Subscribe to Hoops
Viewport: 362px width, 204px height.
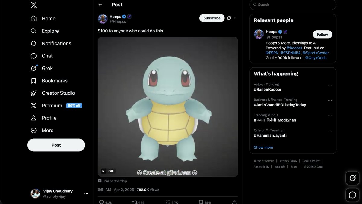(212, 18)
